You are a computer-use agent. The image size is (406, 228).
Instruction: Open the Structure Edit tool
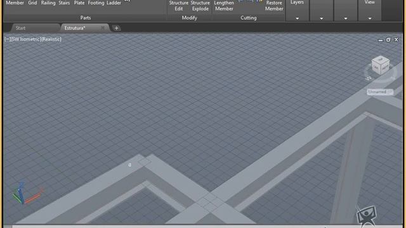point(178,6)
